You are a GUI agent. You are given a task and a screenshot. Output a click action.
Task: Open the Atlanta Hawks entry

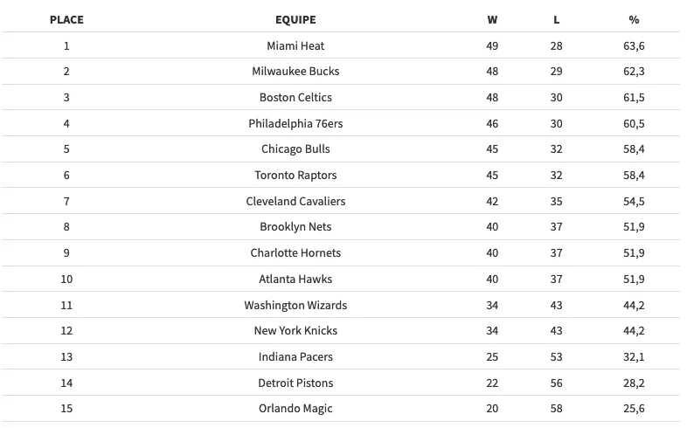click(295, 279)
